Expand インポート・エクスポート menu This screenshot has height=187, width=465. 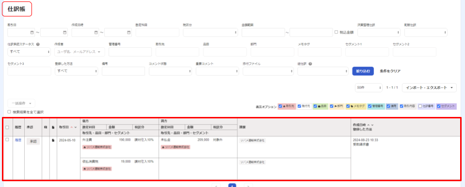pyautogui.click(x=429, y=88)
